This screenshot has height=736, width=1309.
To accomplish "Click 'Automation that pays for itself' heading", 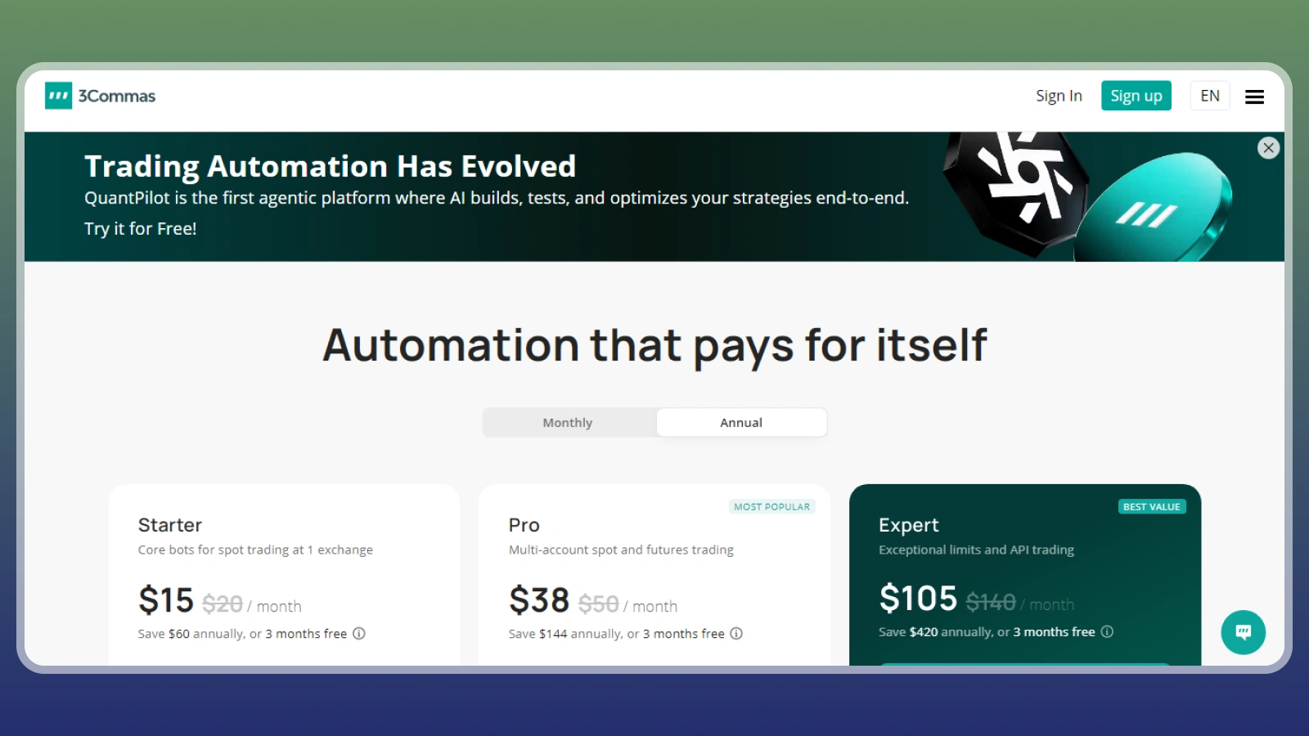I will tap(654, 345).
